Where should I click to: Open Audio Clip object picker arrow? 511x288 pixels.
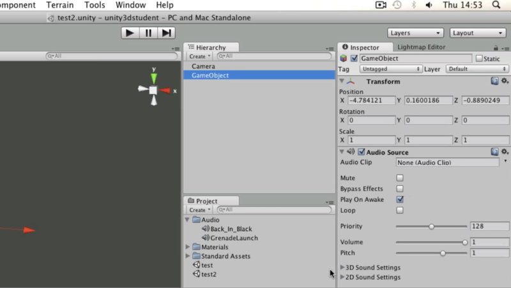505,162
